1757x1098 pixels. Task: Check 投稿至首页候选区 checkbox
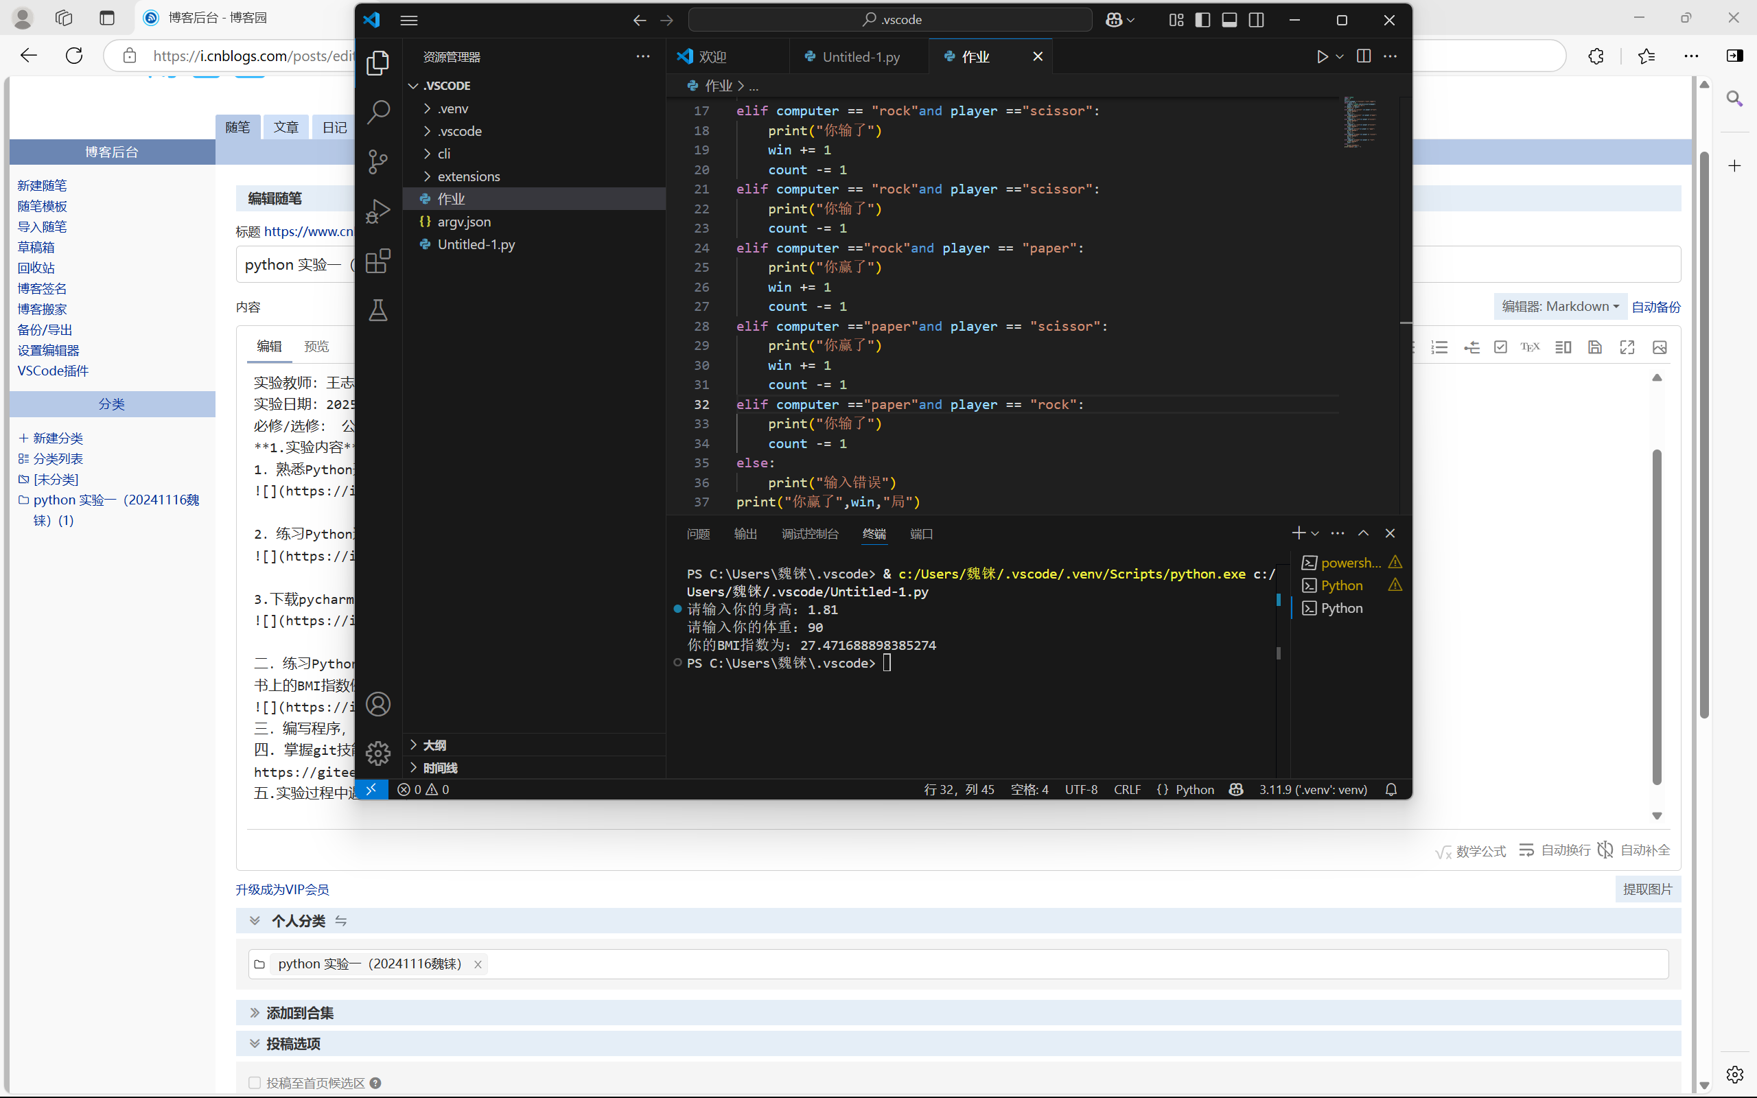click(x=255, y=1082)
